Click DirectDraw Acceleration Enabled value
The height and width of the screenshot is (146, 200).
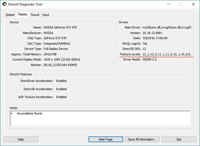click(61, 81)
